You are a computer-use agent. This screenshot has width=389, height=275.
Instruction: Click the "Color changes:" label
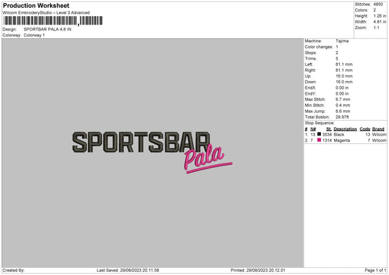(x=319, y=47)
